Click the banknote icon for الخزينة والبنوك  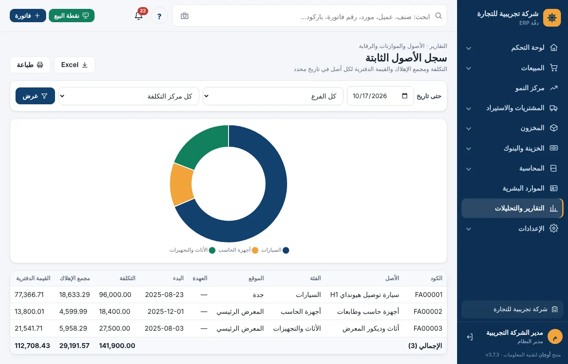[x=553, y=148]
